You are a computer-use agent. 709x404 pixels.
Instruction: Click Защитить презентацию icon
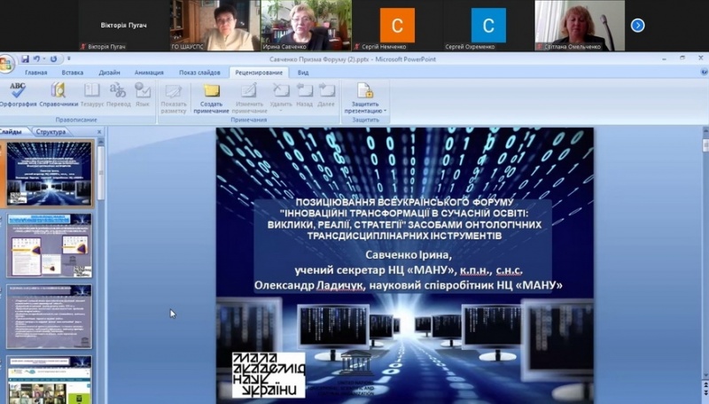coord(364,91)
